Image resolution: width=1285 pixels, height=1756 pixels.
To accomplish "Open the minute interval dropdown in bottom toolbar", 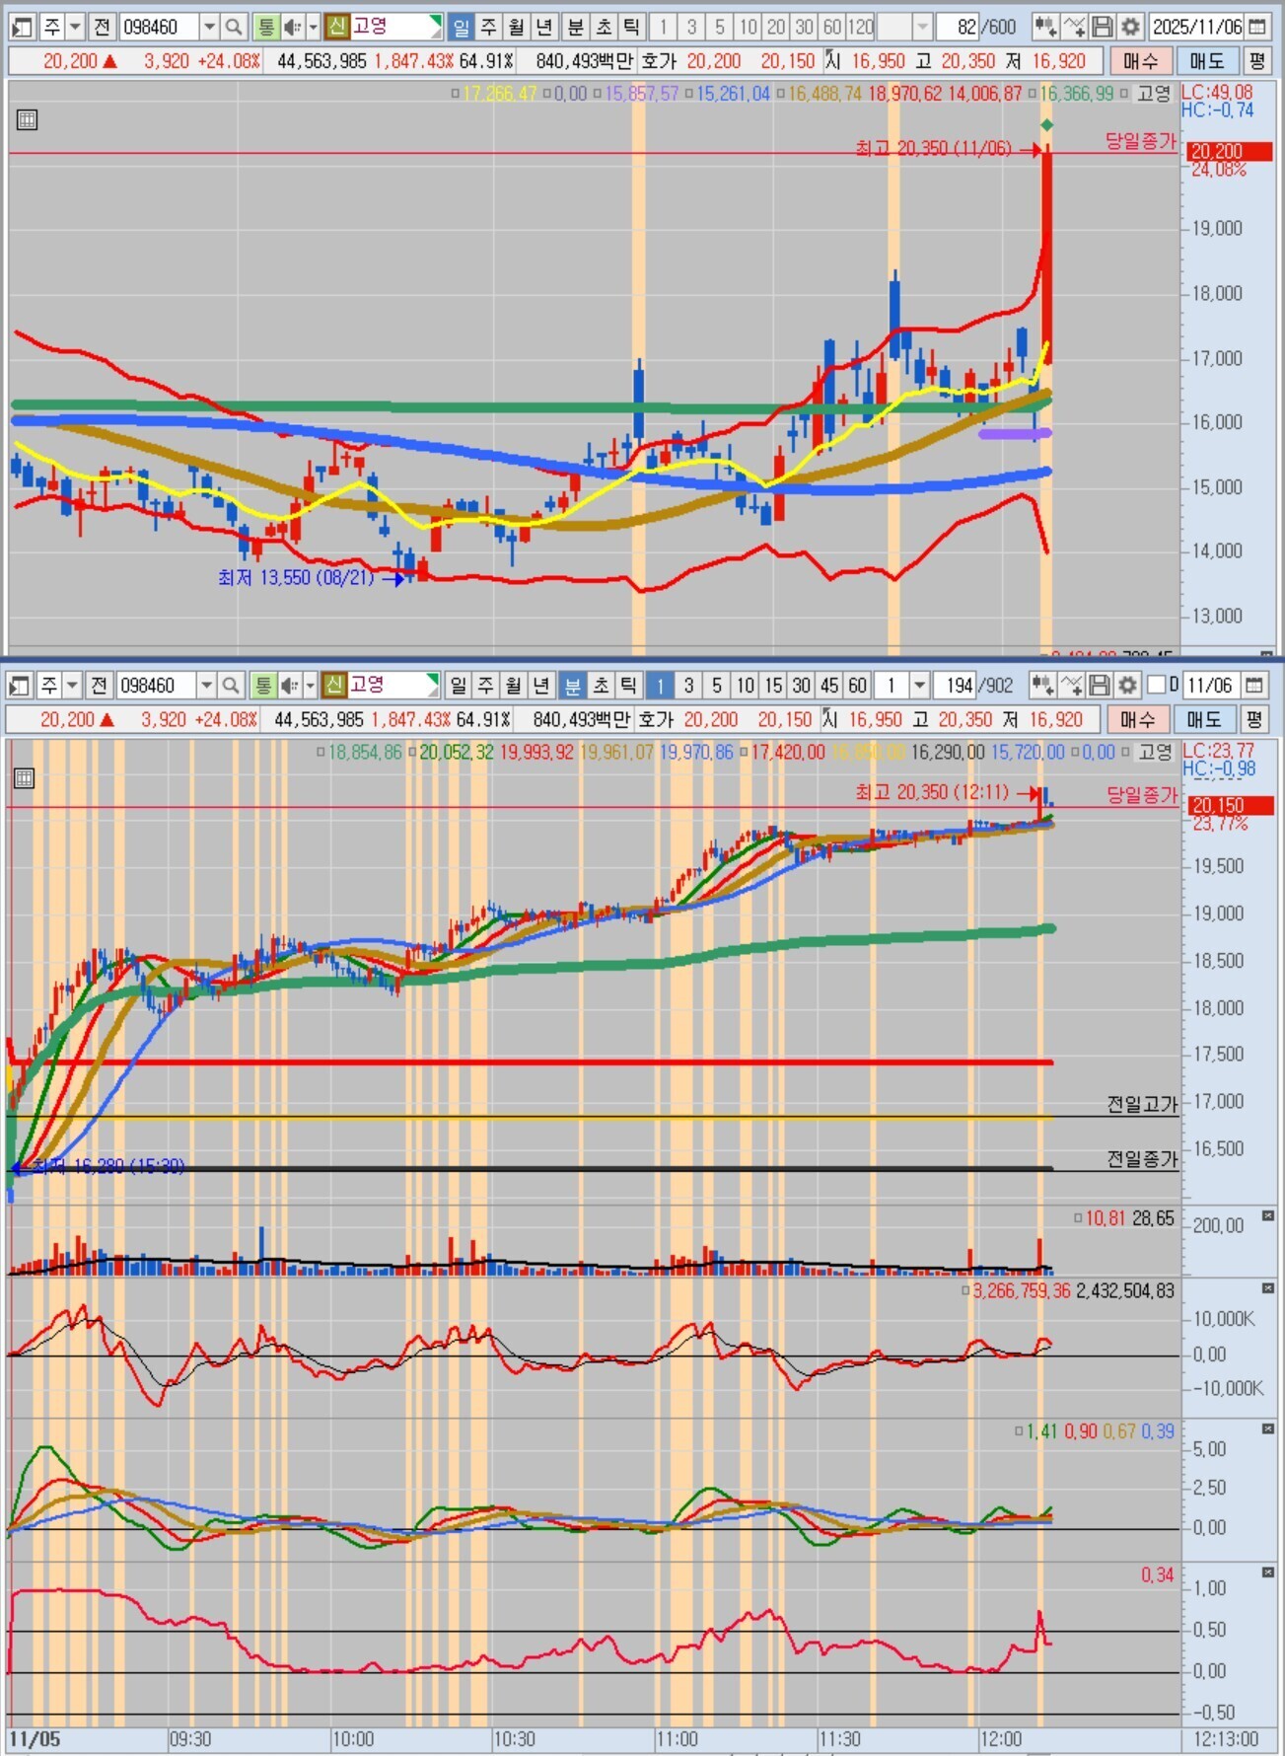I will click(x=919, y=685).
